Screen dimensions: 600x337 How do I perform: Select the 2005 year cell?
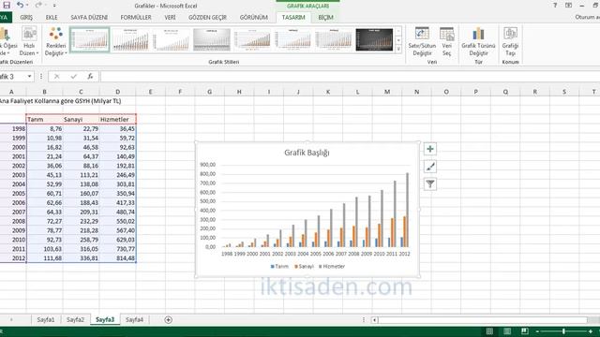[x=13, y=194]
